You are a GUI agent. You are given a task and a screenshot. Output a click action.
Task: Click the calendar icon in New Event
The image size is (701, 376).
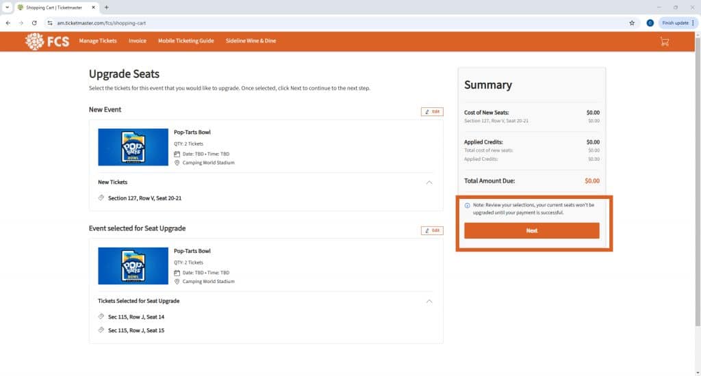(x=177, y=154)
